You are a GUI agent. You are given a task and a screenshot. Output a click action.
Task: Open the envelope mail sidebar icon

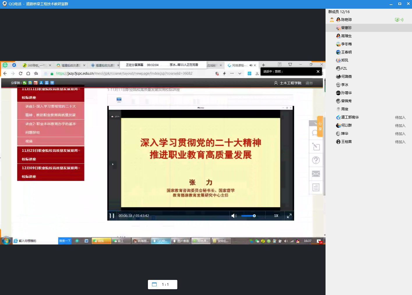click(316, 174)
